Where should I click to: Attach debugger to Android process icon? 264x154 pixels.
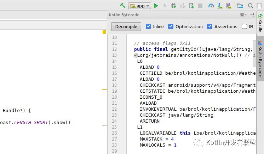(x=191, y=6)
